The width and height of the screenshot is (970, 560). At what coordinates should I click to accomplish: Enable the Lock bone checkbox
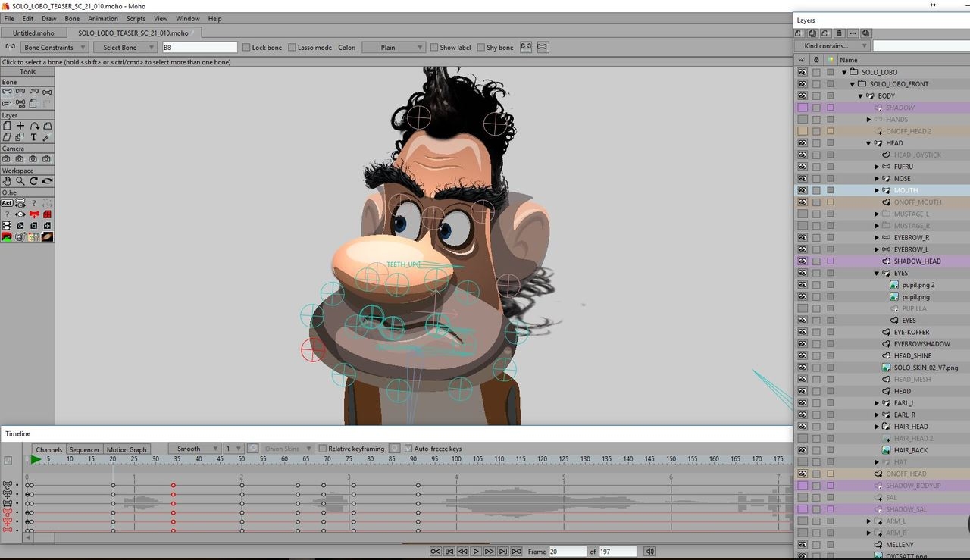click(246, 48)
